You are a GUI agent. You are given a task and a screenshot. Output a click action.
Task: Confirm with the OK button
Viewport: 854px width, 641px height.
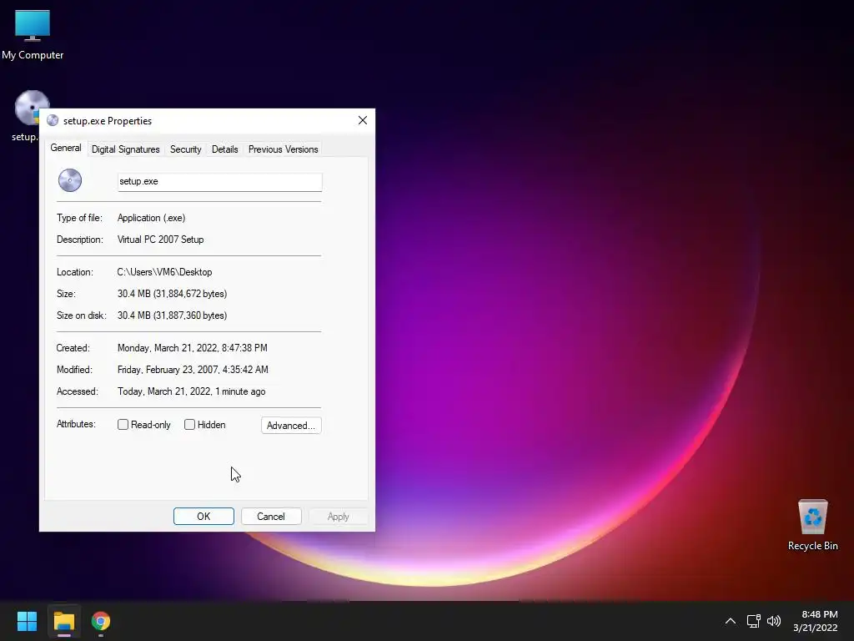pos(203,516)
